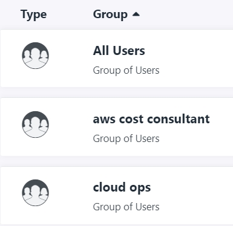Image resolution: width=233 pixels, height=226 pixels.
Task: Click blank space right of All Users title
Action: click(189, 50)
